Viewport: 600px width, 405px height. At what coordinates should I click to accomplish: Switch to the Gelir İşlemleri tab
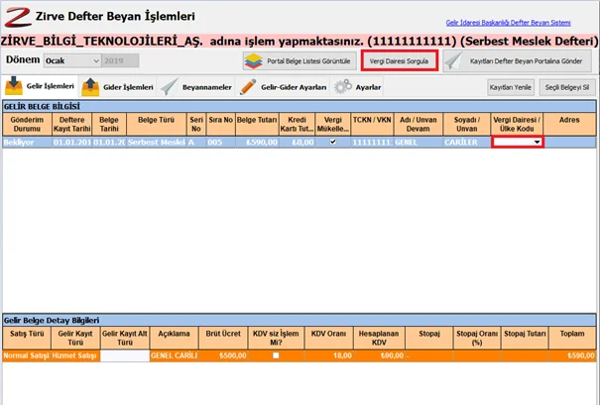click(x=41, y=86)
